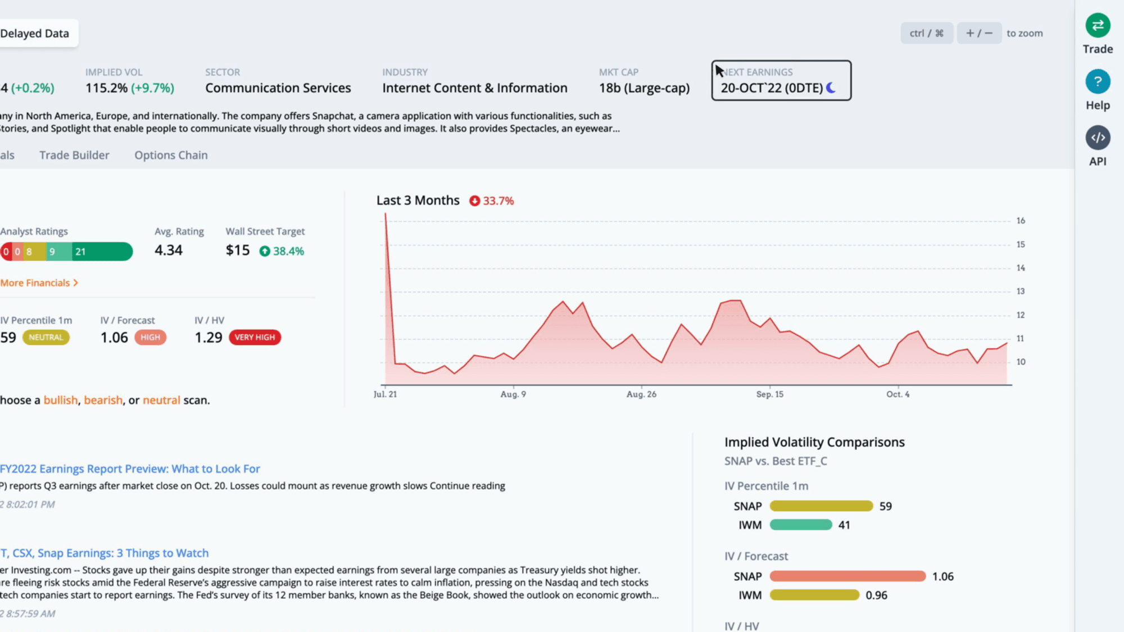Image resolution: width=1124 pixels, height=632 pixels.
Task: Click the NEUTRAL IV Percentile badge
Action: (46, 337)
